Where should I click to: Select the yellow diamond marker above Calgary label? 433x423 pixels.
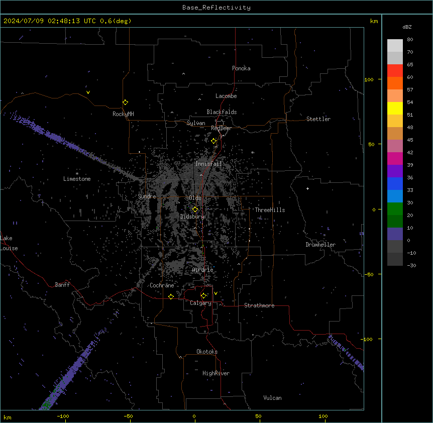(x=203, y=296)
